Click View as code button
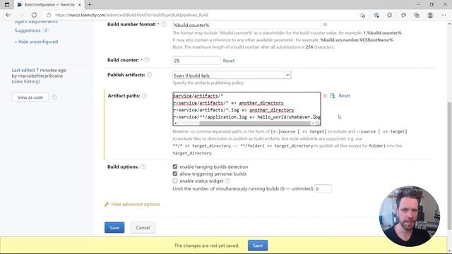The height and width of the screenshot is (254, 452). 30,97
